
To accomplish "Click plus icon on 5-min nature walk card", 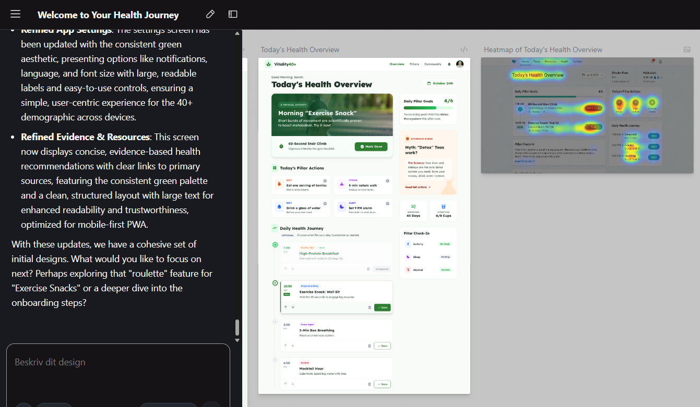I will (387, 181).
